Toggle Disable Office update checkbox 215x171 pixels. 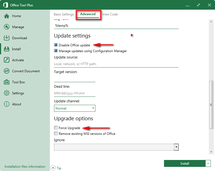pyautogui.click(x=56, y=45)
